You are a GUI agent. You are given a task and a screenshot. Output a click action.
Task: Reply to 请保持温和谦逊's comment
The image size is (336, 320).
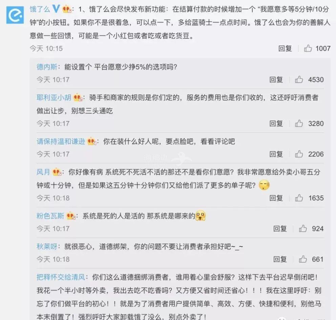[x=276, y=154]
